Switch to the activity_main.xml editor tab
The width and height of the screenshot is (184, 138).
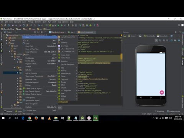(86, 32)
